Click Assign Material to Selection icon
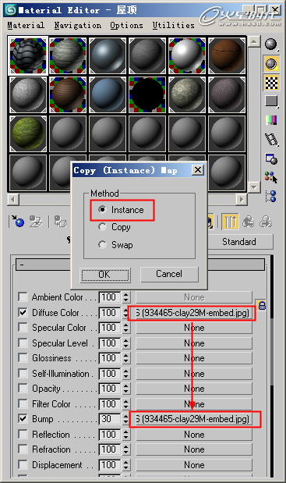Viewport: 286px width, 483px height. [x=60, y=222]
